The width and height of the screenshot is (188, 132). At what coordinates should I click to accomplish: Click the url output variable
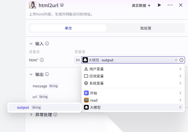[x=35, y=97]
